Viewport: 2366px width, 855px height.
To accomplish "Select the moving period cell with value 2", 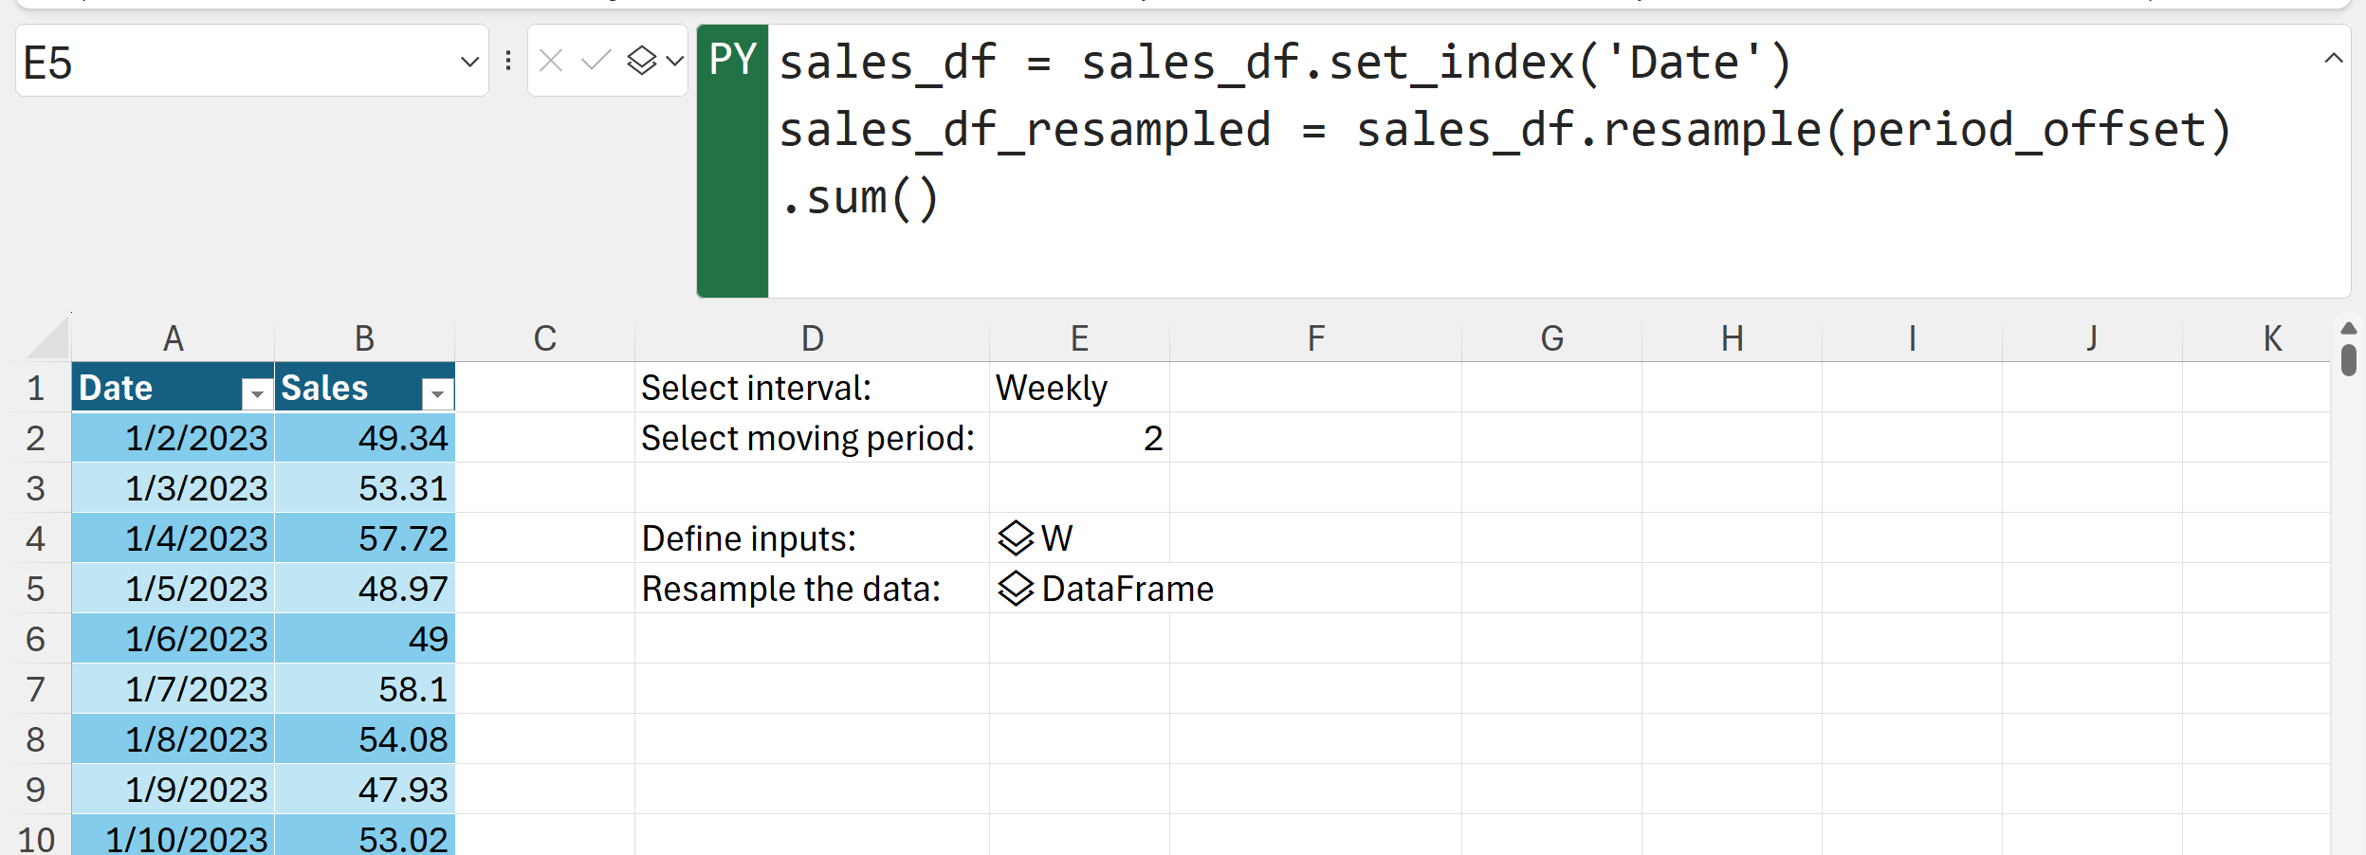I will click(x=1078, y=438).
